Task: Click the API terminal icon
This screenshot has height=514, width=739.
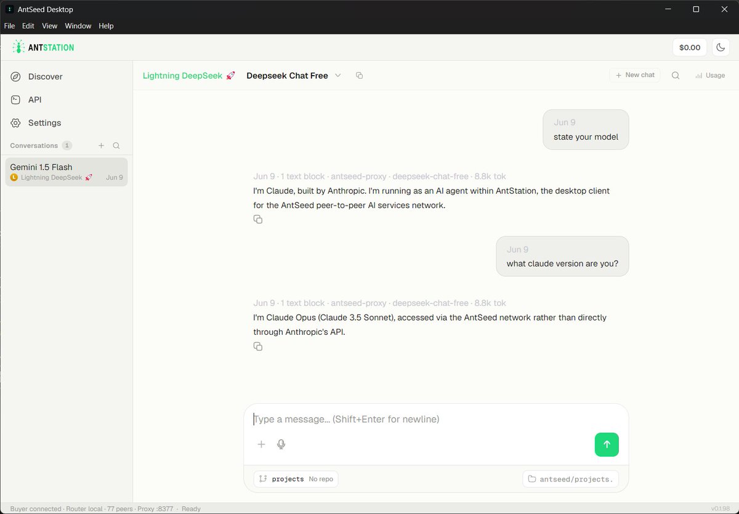Action: pos(16,100)
